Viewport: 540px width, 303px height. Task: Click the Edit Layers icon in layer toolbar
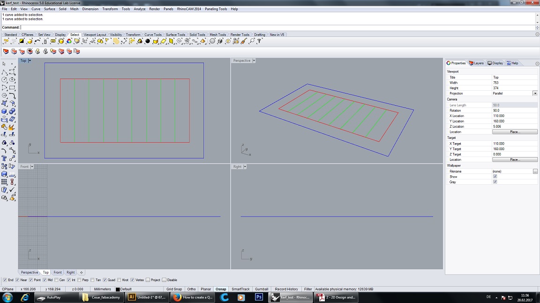pos(6,51)
